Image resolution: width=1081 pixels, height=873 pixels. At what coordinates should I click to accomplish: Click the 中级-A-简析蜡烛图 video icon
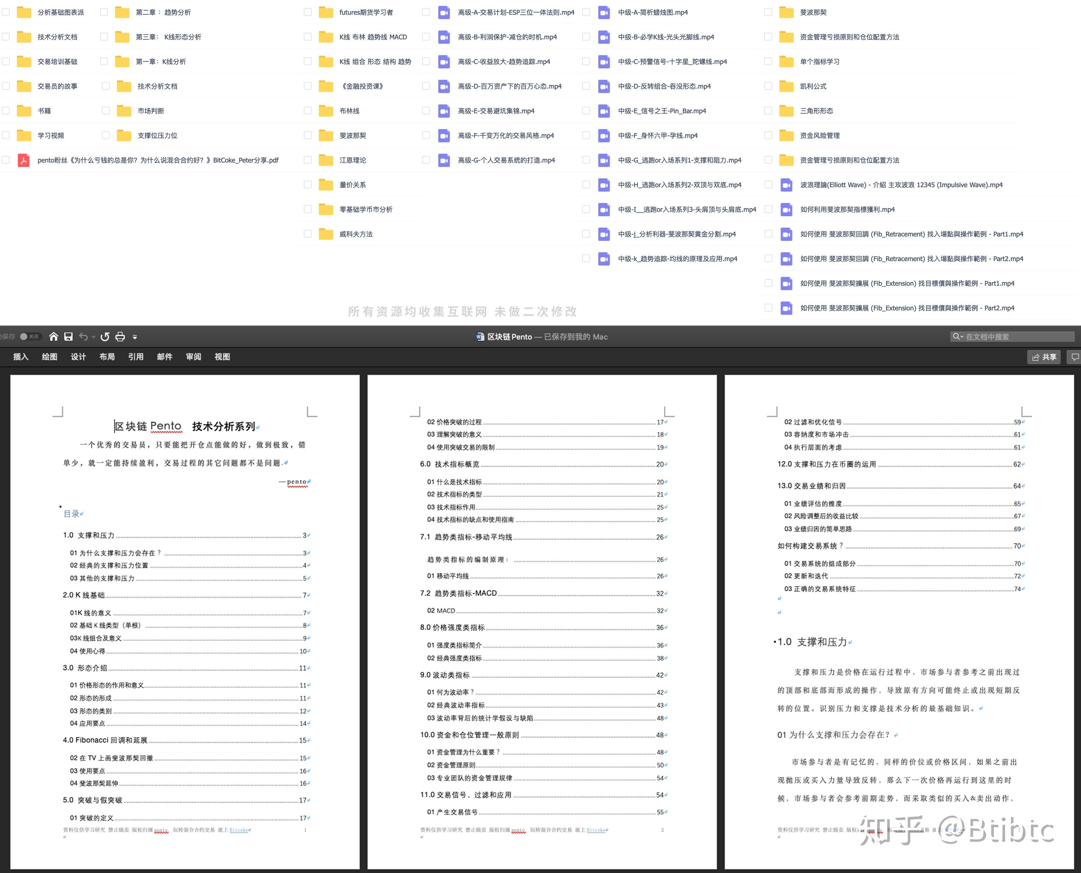[x=604, y=12]
